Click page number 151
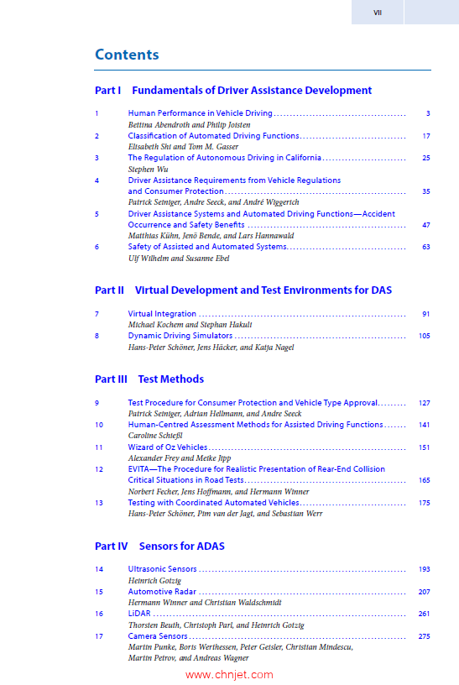 [x=425, y=447]
